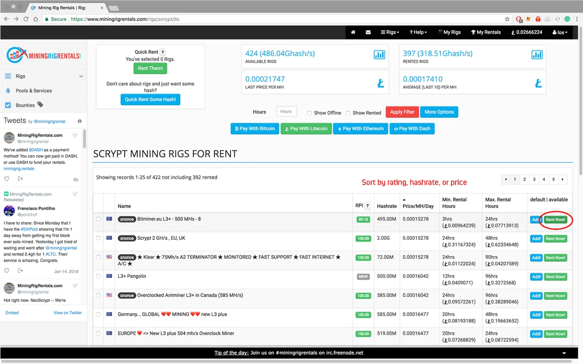Open My Rigs in navbar
583x364 pixels.
tap(449, 32)
